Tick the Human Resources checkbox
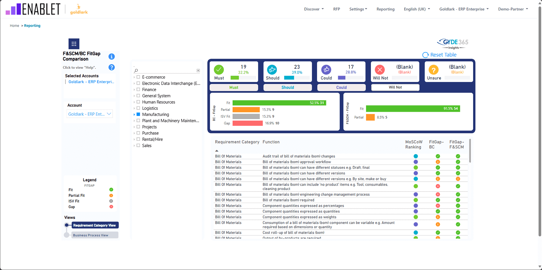 tap(138, 102)
